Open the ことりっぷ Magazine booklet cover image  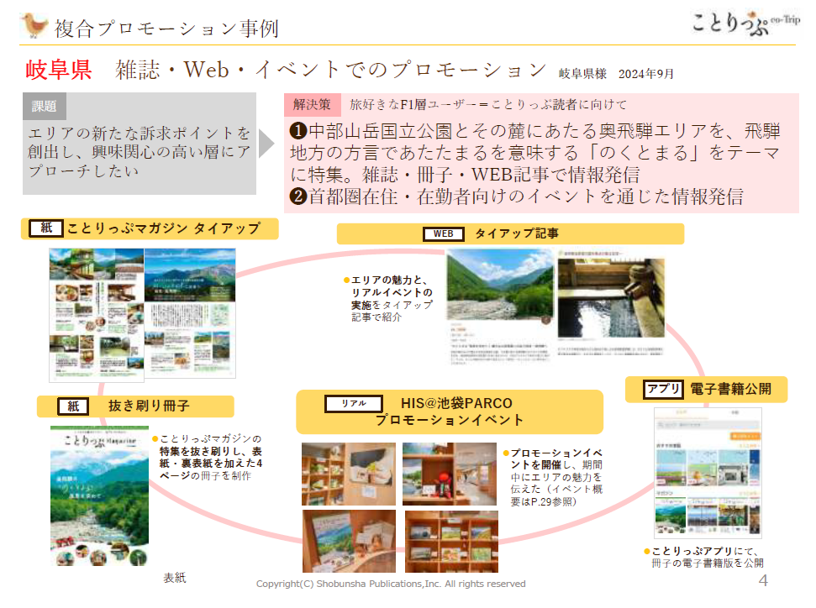pos(99,495)
